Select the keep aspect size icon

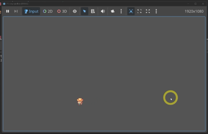pyautogui.click(x=139, y=11)
